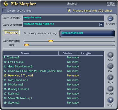Select '18. Show Me Love.mp3' row
The height and width of the screenshot is (110, 118).
53,98
